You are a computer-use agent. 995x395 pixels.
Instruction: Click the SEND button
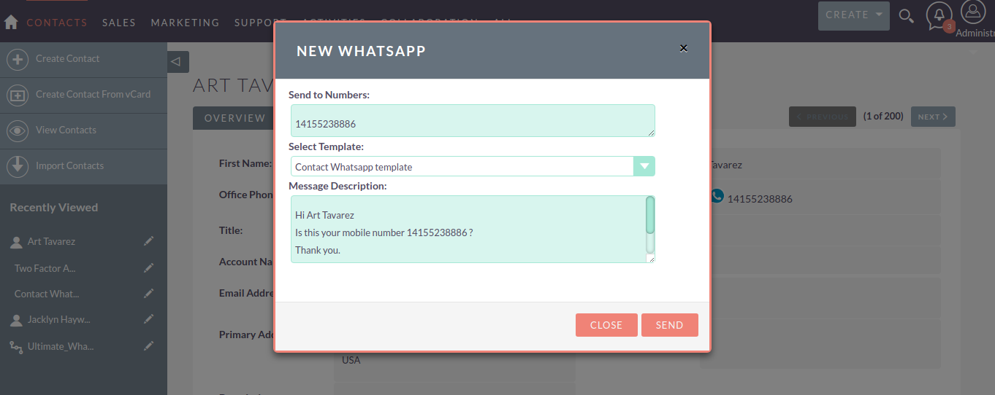pos(670,325)
